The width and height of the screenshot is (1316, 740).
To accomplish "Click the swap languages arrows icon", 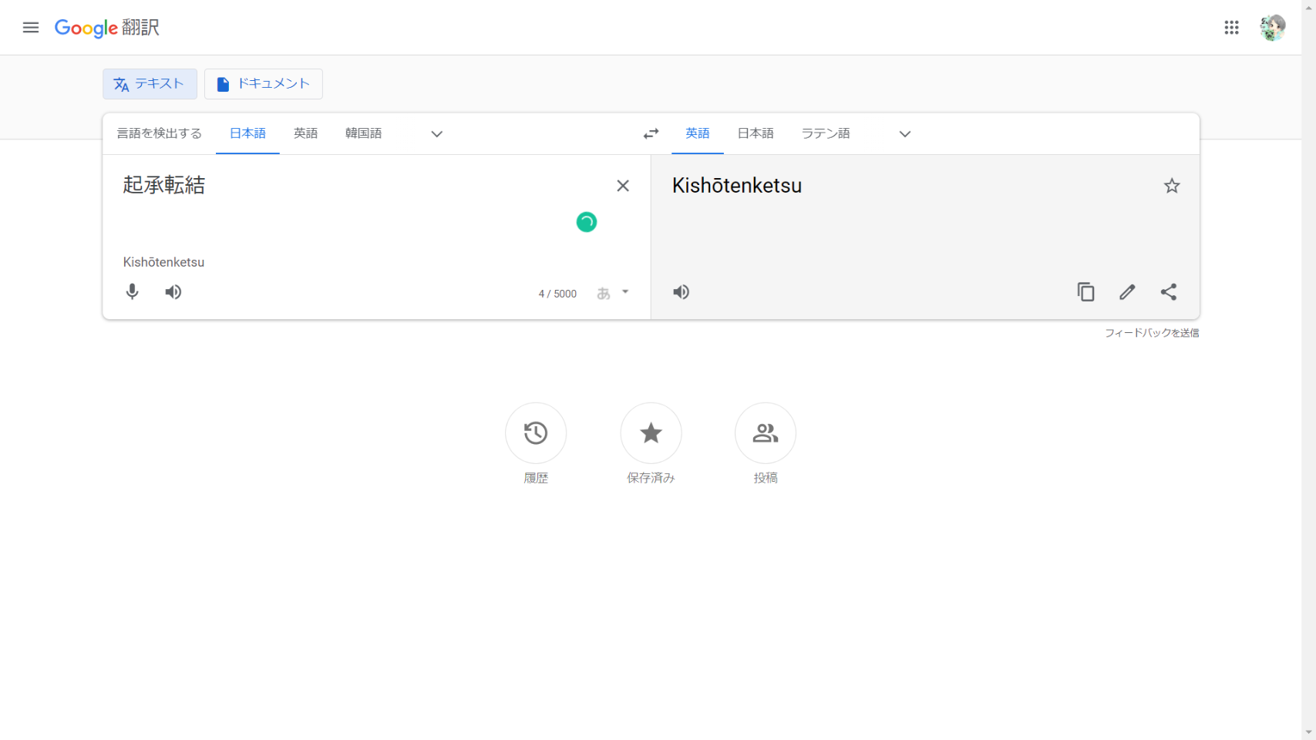I will coord(651,133).
